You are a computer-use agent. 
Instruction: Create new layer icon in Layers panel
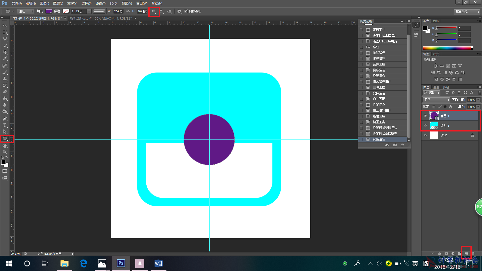(466, 254)
